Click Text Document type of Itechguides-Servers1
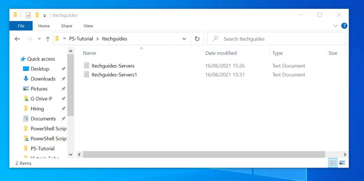This screenshot has width=364, height=181. (x=289, y=75)
